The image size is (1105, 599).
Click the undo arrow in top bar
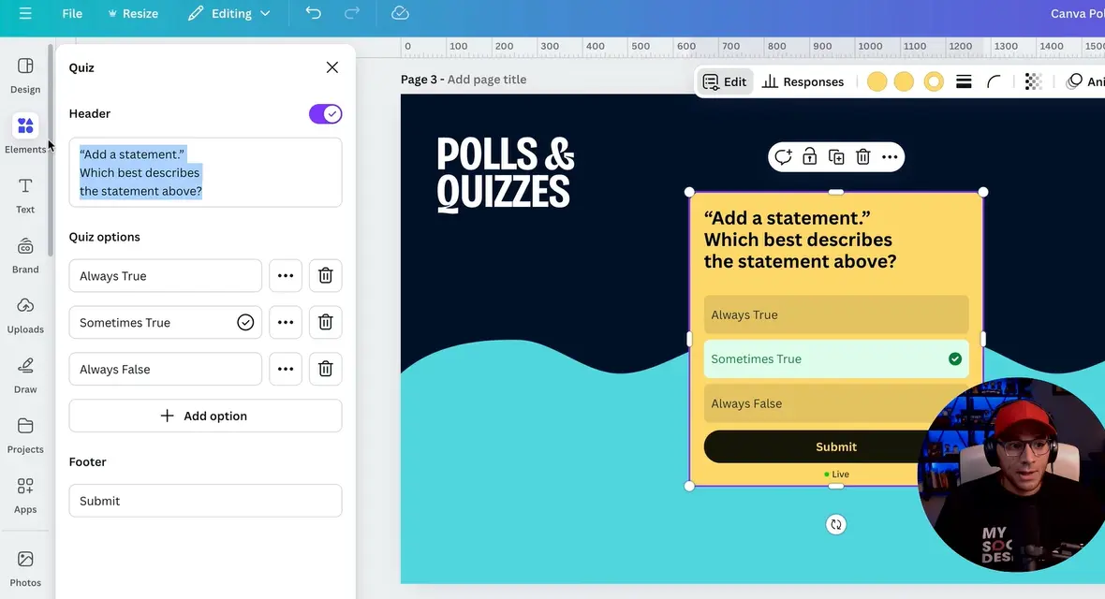(x=313, y=13)
